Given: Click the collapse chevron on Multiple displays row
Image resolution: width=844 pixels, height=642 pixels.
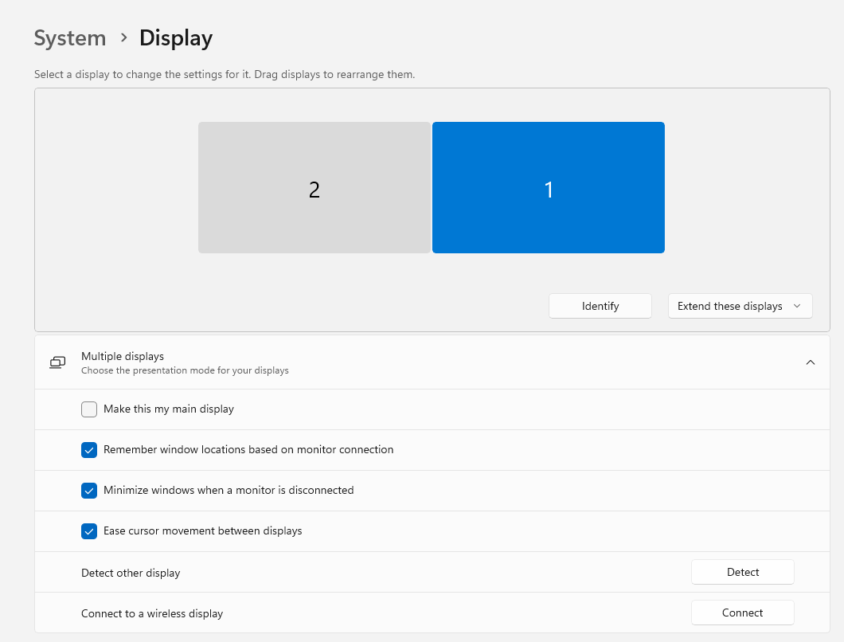Looking at the screenshot, I should pos(810,362).
